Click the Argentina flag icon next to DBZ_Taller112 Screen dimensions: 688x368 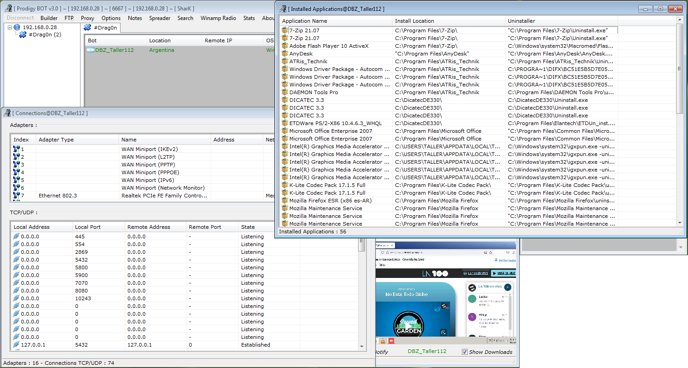91,50
